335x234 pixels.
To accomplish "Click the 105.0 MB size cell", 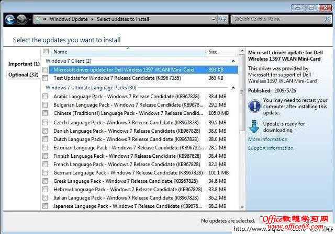I will click(x=218, y=113).
